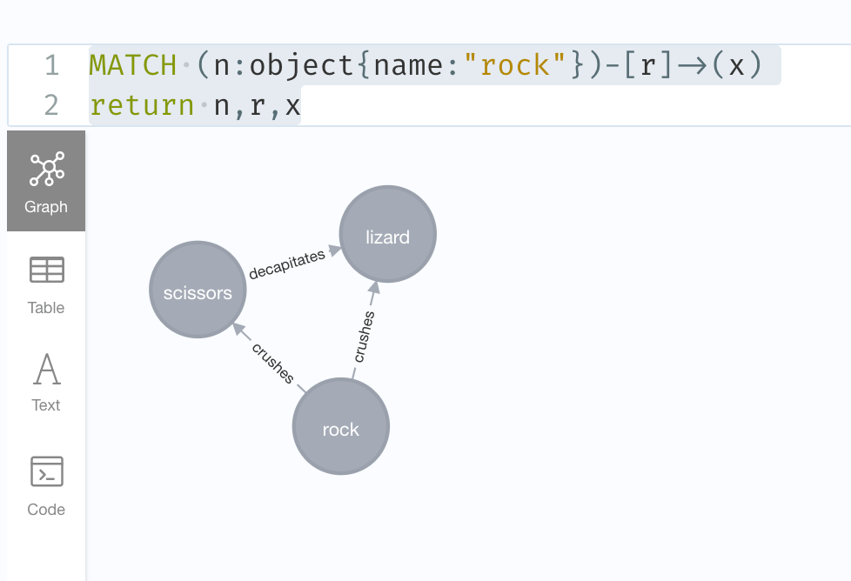The width and height of the screenshot is (851, 581).
Task: Click line number 2 in editor
Action: [50, 105]
